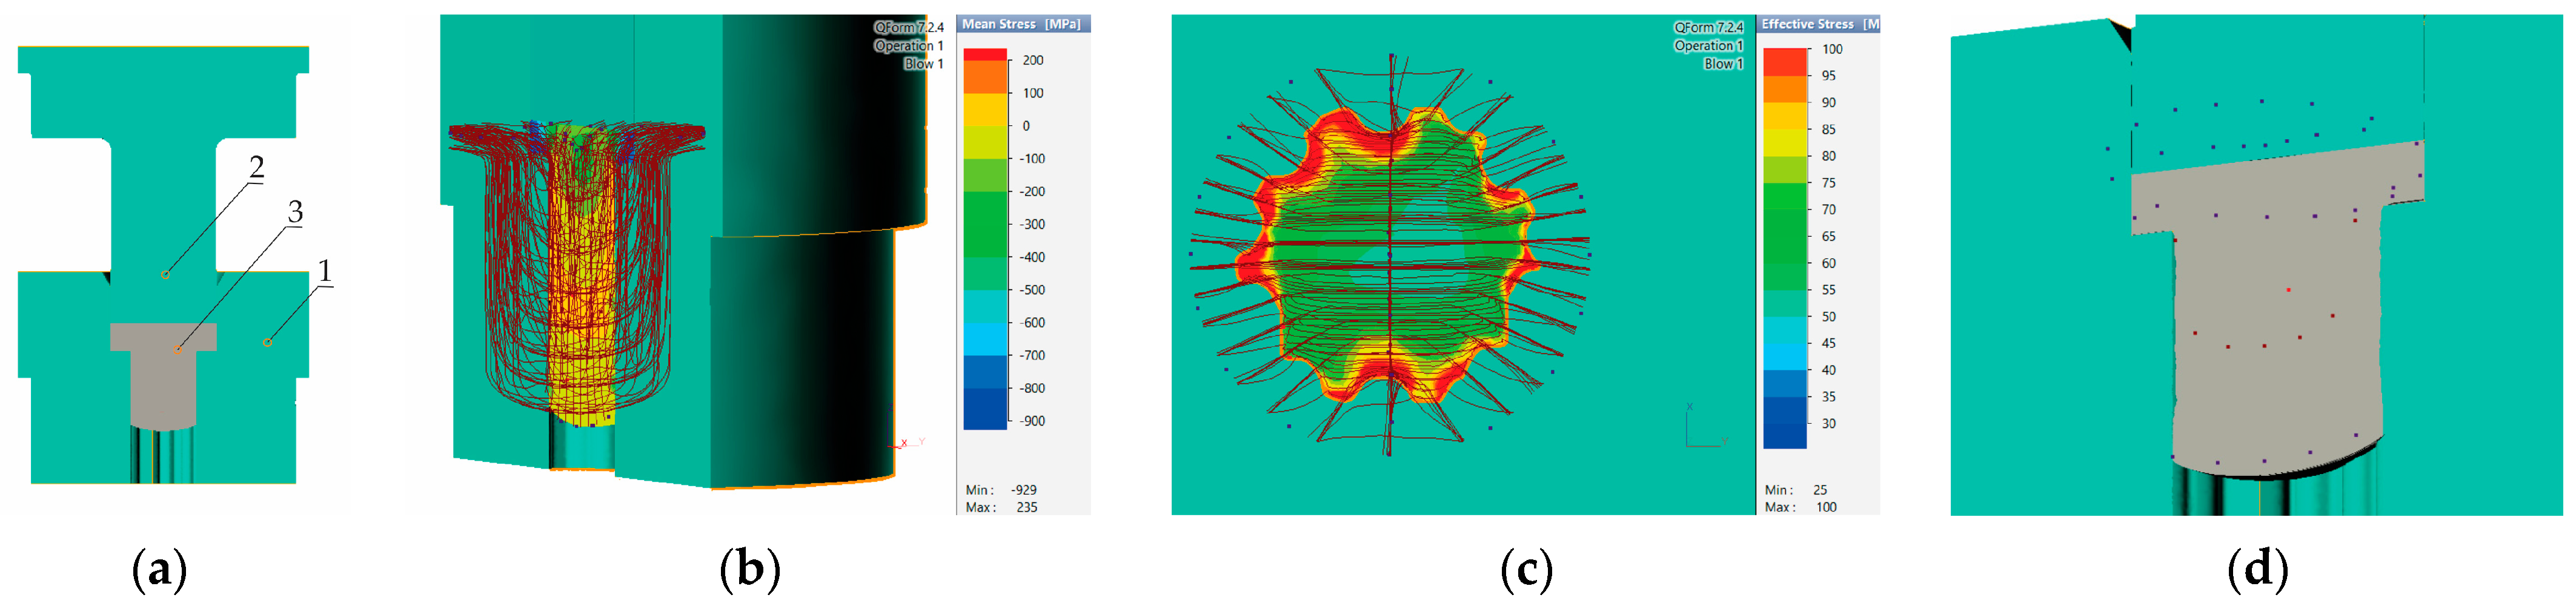The image size is (2576, 609).
Task: Click the Min -929 value in Mean Stress legend
Action: [x=1023, y=490]
